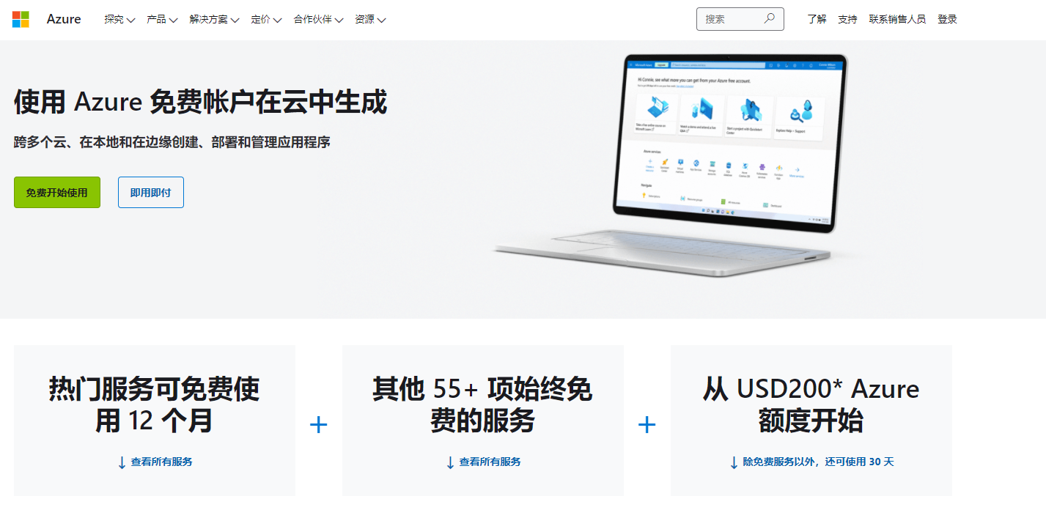Click heading 从 USD200* Azure 额度开始

click(811, 404)
